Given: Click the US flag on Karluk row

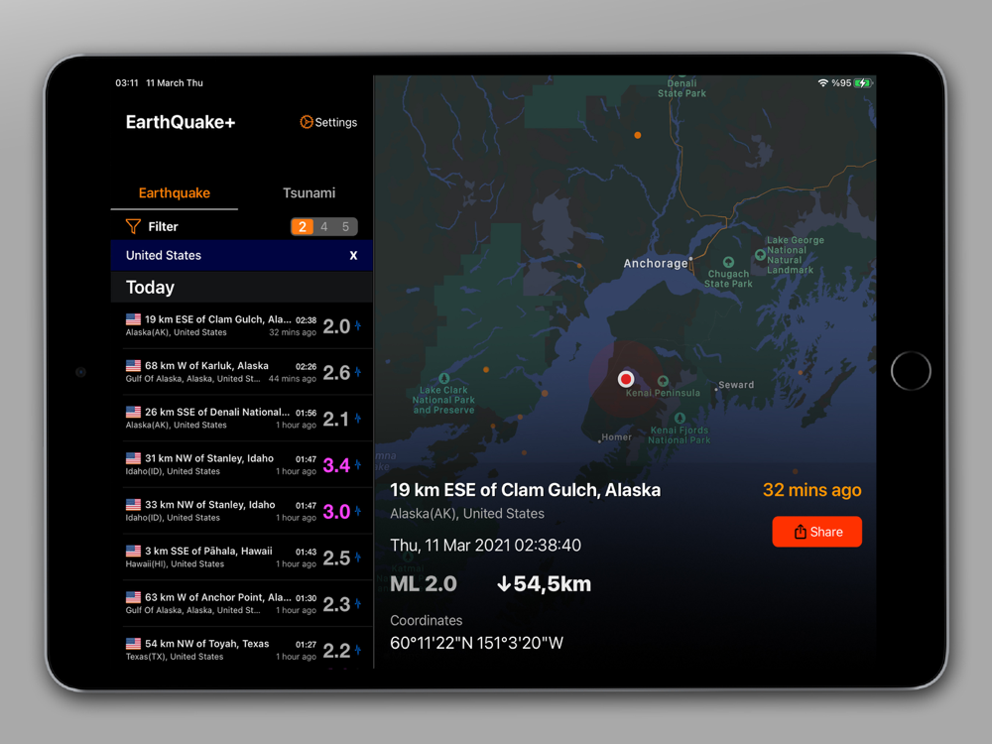Looking at the screenshot, I should [133, 365].
